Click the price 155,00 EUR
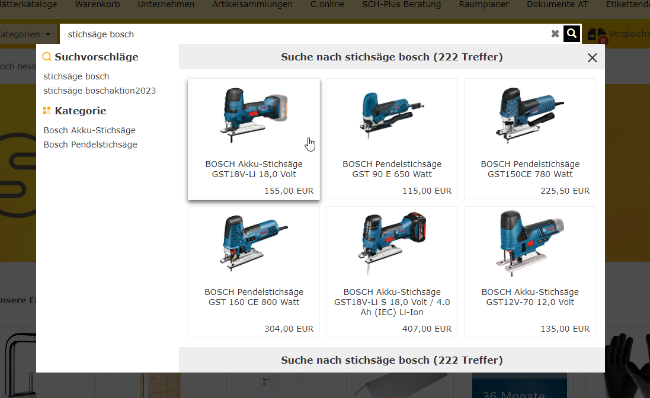Image resolution: width=650 pixels, height=398 pixels. pos(289,191)
